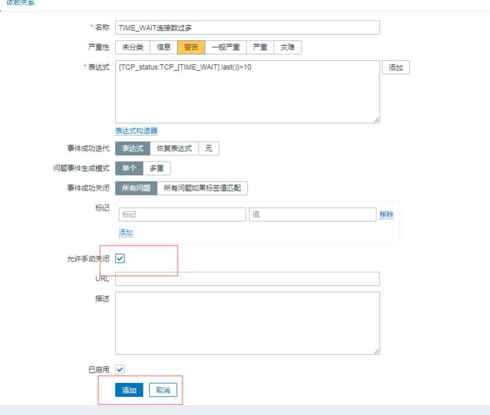Click the blue 添加 submit button
The image size is (490, 415).
[129, 390]
